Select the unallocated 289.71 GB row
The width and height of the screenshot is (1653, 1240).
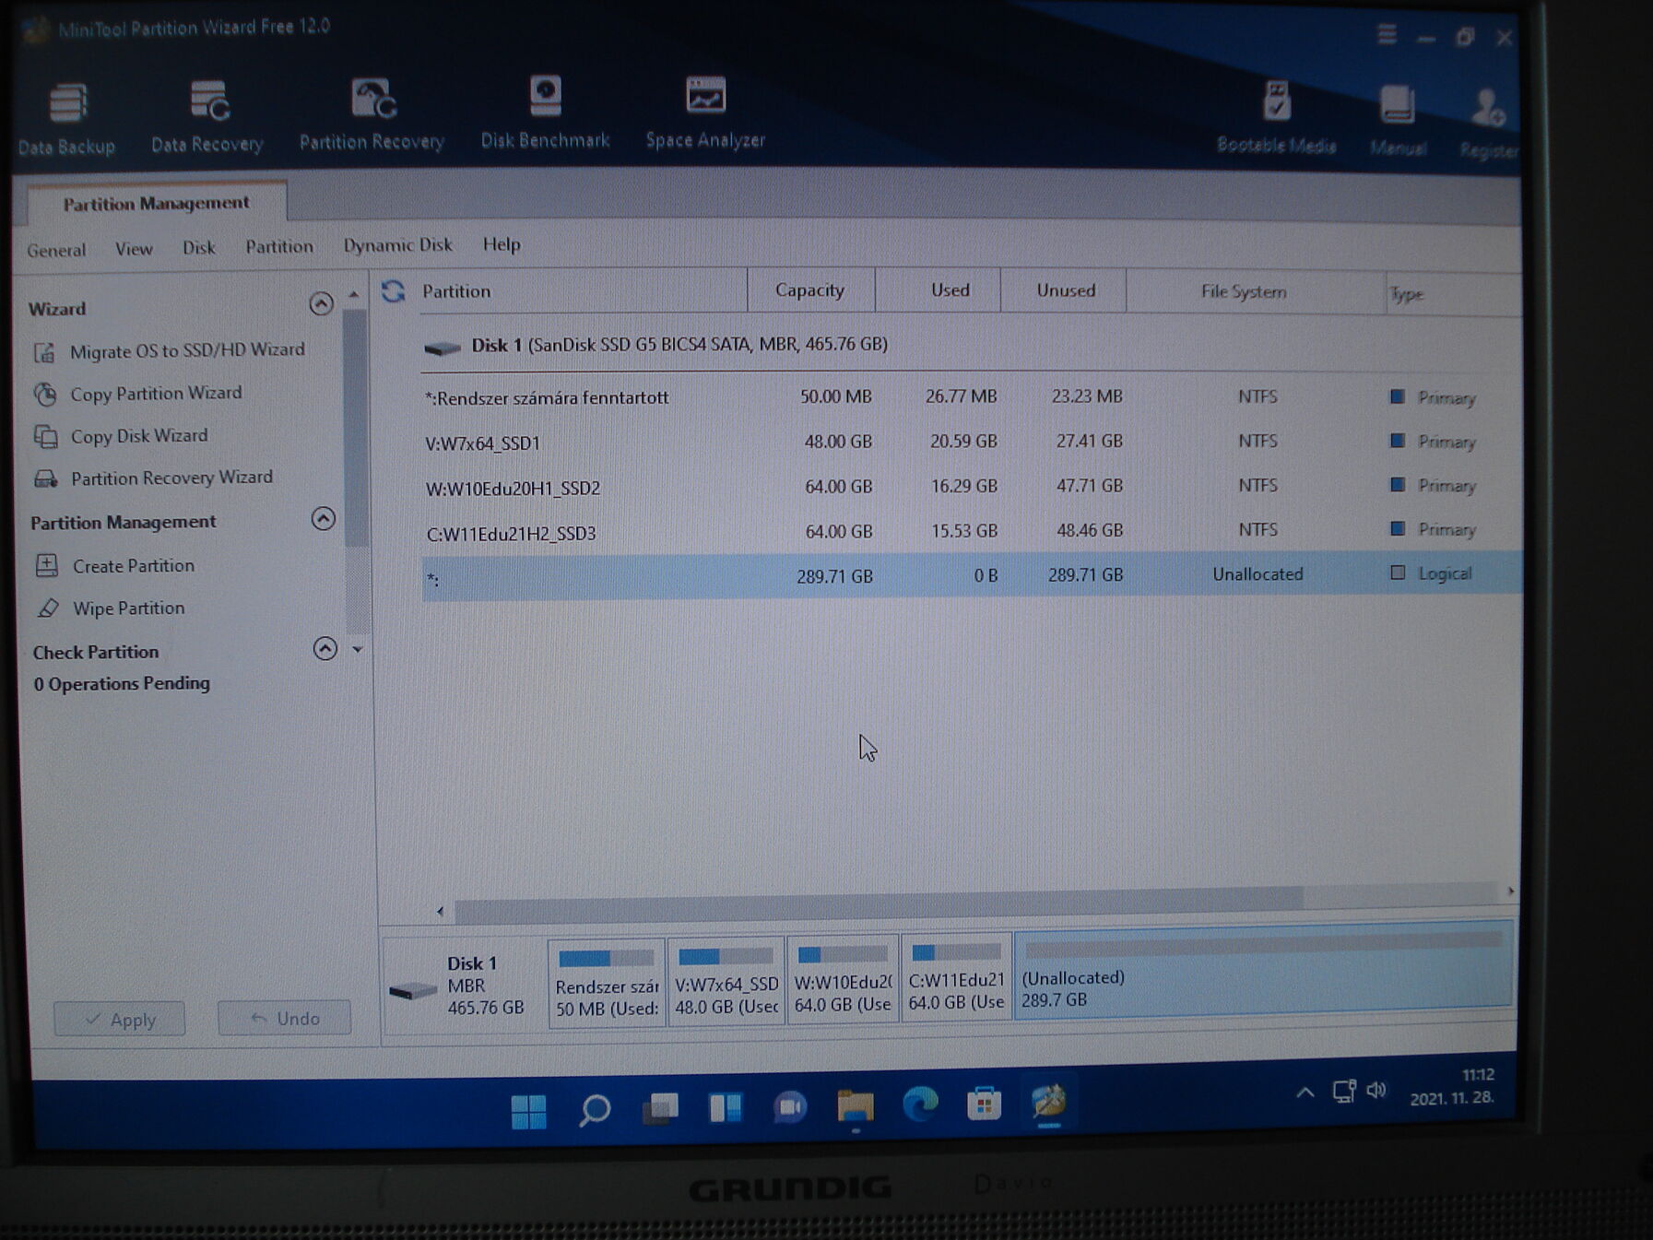coord(971,576)
